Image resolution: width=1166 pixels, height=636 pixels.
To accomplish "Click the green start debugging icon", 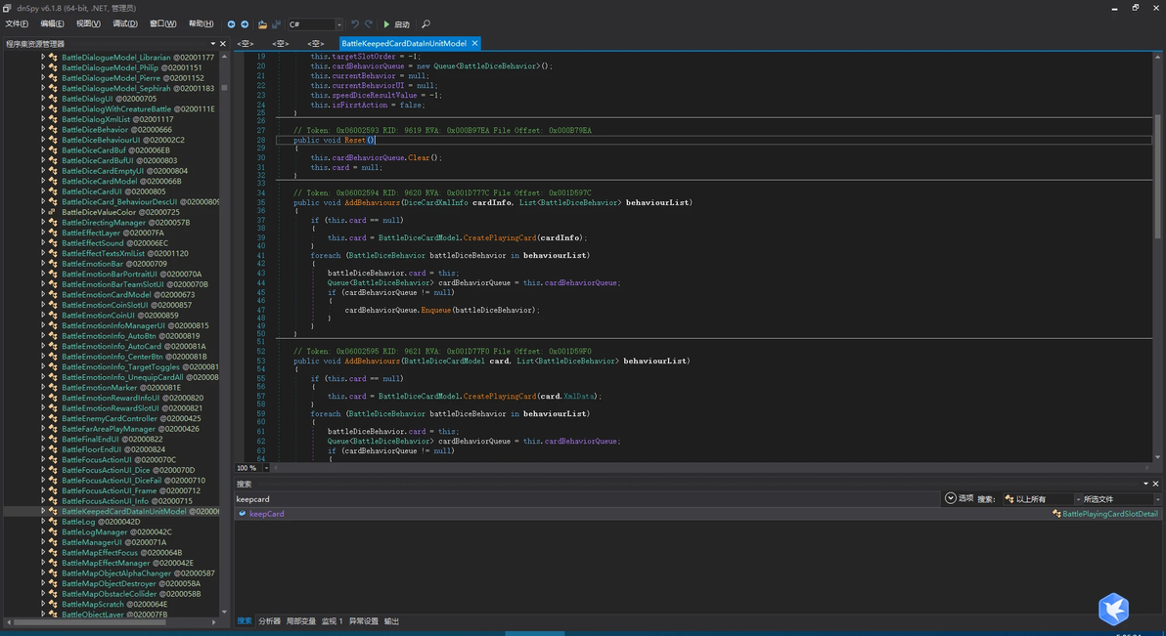I will 387,24.
